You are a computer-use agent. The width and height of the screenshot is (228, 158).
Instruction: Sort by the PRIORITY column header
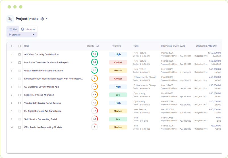tap(116, 46)
